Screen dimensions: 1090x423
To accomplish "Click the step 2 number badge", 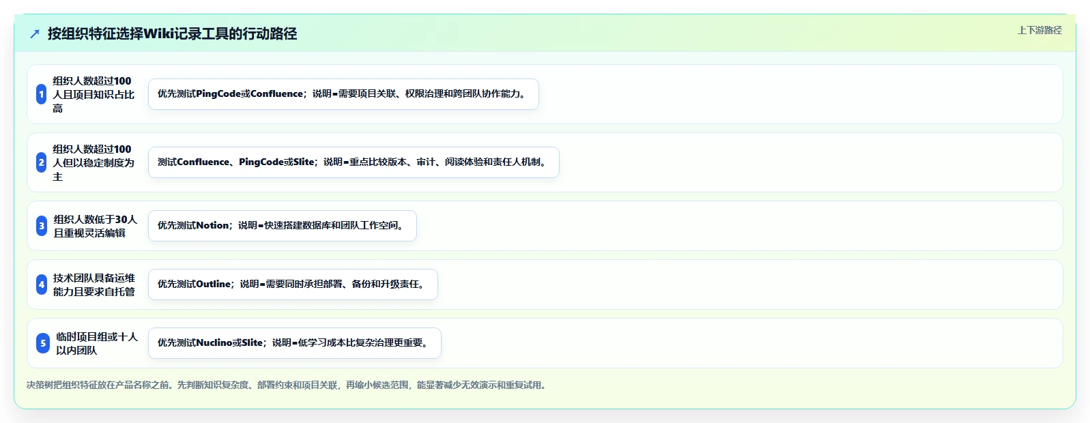I will (x=42, y=162).
